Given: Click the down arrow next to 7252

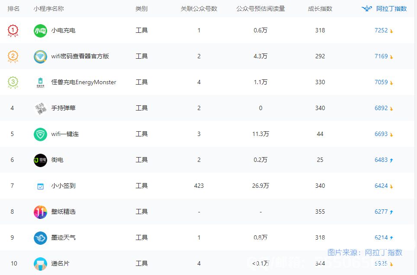Looking at the screenshot, I should click(391, 31).
